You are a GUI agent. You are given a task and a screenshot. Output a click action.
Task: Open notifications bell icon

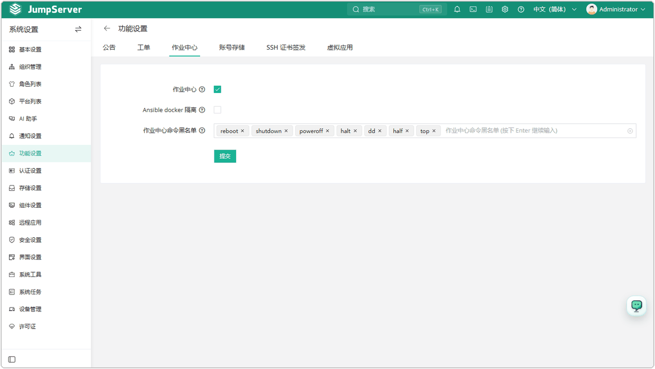pyautogui.click(x=457, y=10)
